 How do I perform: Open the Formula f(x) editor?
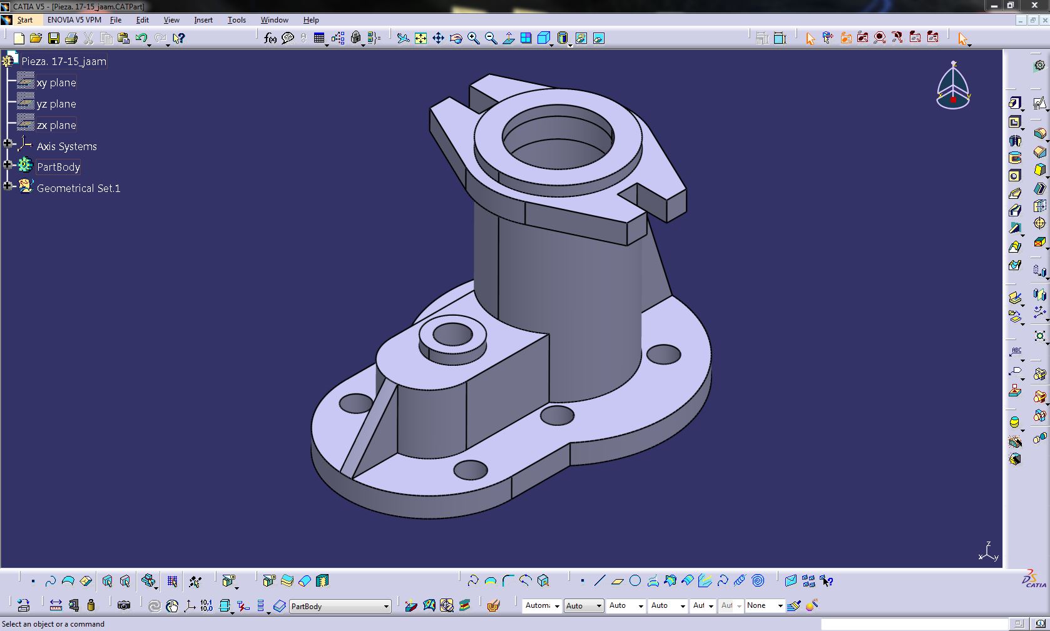(x=270, y=38)
